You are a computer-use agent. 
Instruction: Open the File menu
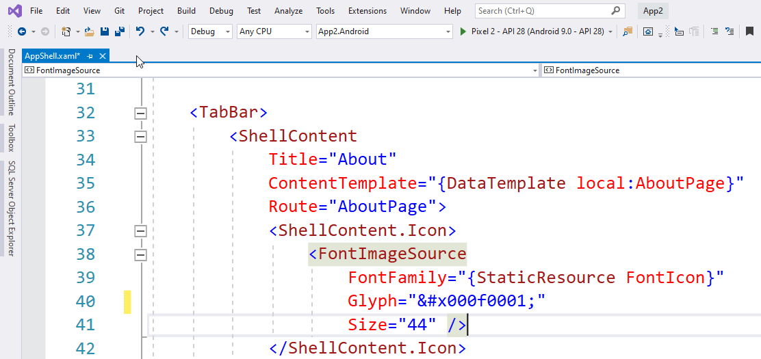[36, 11]
